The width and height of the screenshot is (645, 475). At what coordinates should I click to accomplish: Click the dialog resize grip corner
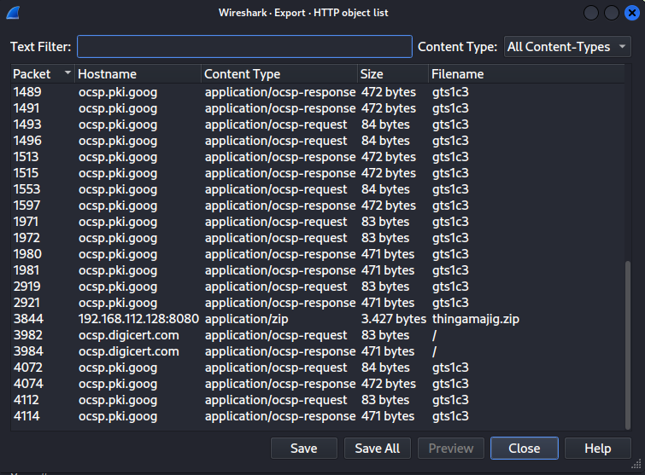click(x=636, y=464)
